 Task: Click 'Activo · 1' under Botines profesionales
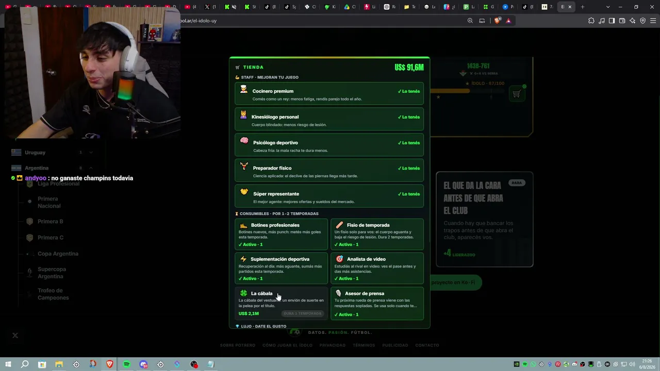point(251,244)
